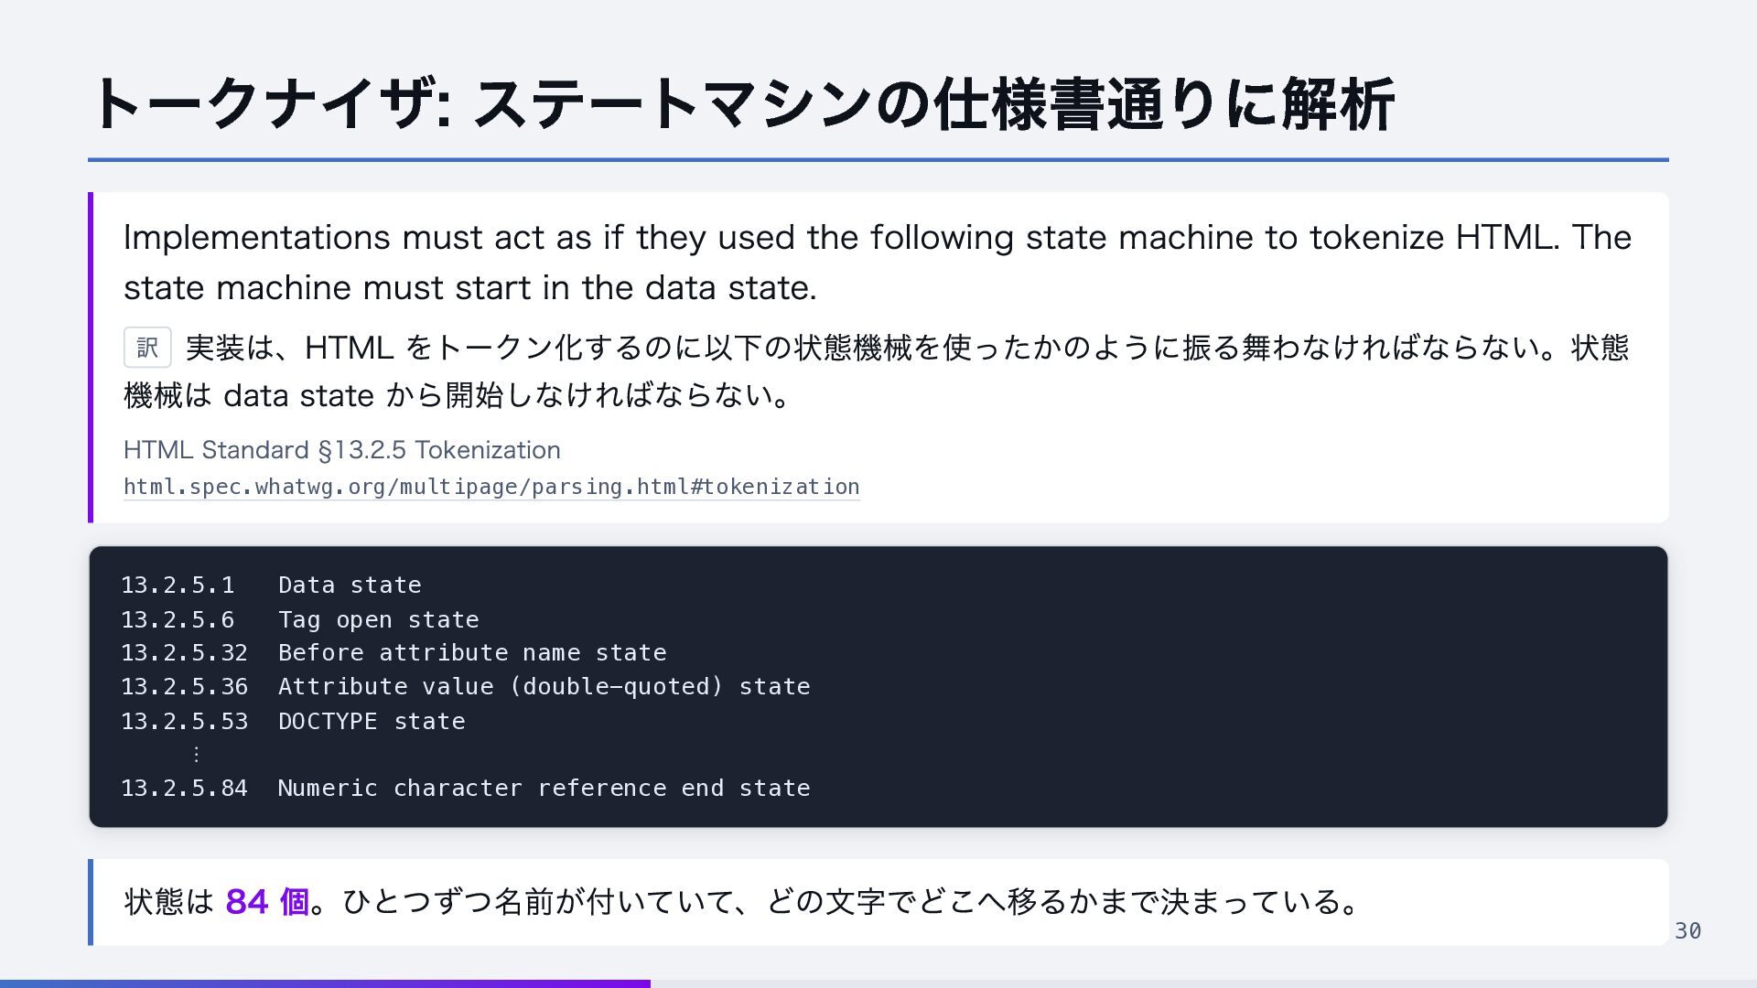1757x988 pixels.
Task: Click the English quote about state machine
Action: coord(878,263)
